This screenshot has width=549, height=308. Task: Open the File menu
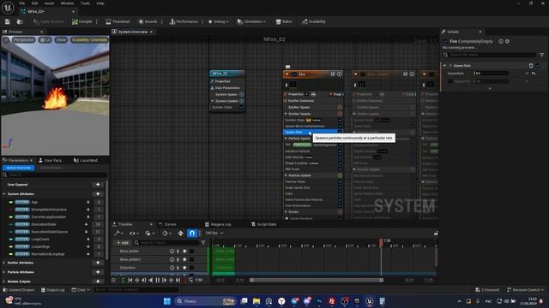click(x=21, y=3)
